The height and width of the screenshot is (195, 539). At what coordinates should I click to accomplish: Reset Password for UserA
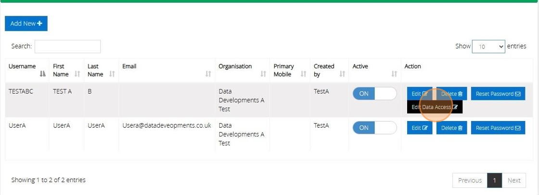[498, 128]
